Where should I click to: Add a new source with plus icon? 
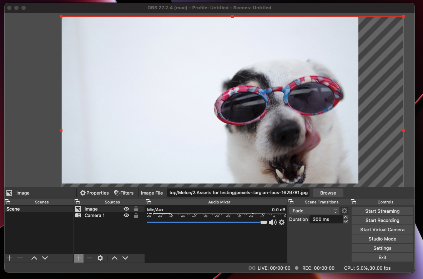(79, 258)
